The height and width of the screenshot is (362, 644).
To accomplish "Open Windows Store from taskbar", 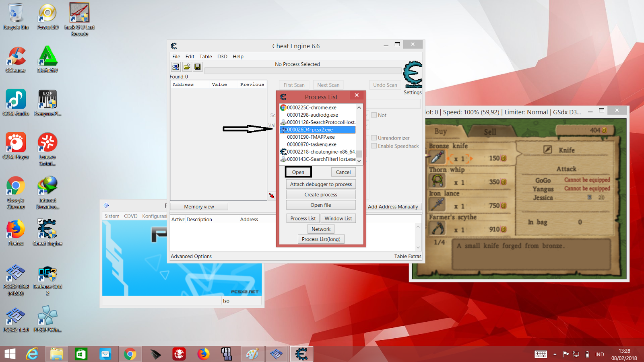I will pos(81,354).
